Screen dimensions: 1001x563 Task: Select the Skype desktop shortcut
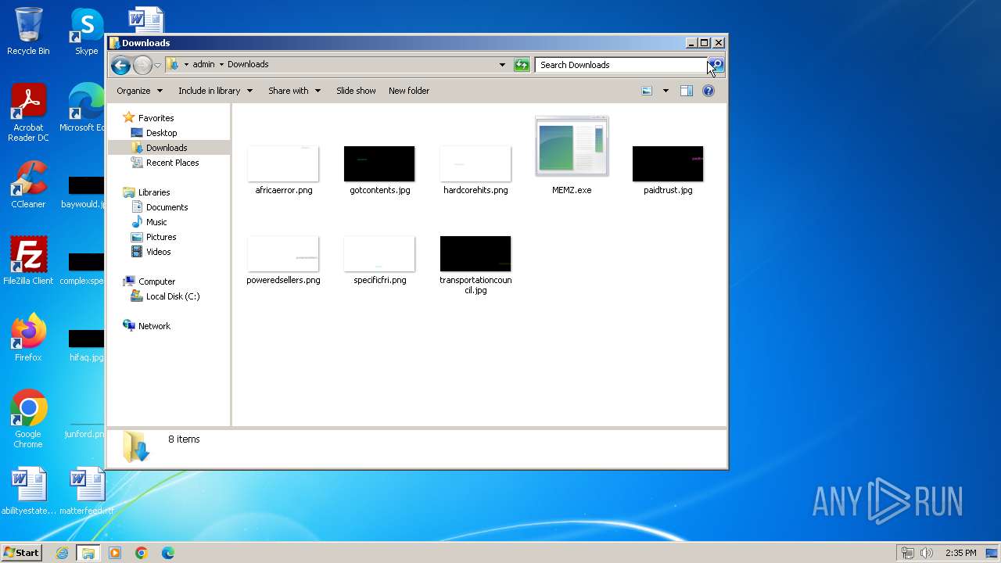(86, 31)
